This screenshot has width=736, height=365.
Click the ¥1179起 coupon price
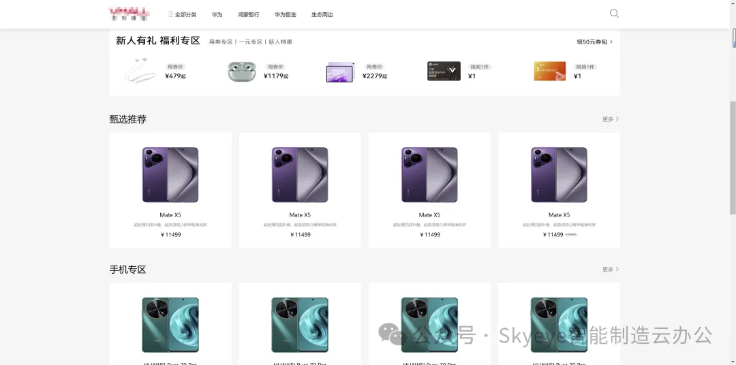coord(275,76)
